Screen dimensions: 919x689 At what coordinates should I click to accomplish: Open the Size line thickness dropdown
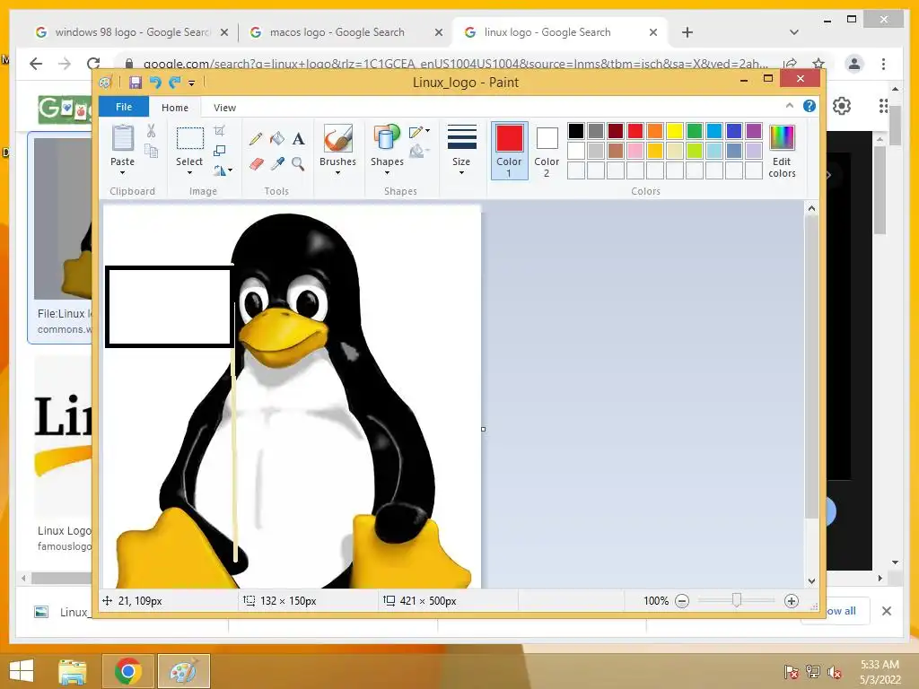click(461, 151)
